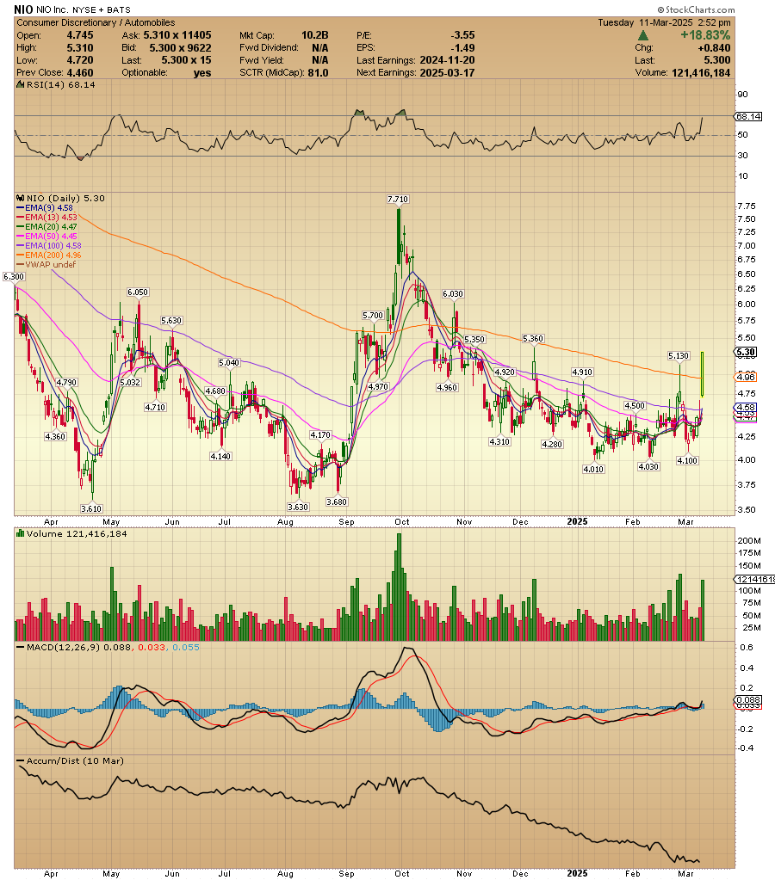Click the 6.050 high price label

(138, 292)
